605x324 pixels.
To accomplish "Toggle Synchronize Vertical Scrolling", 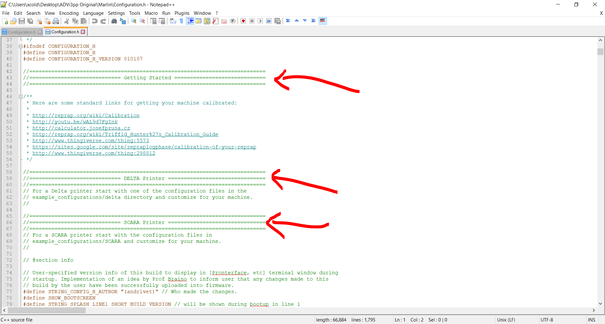I will 153,21.
